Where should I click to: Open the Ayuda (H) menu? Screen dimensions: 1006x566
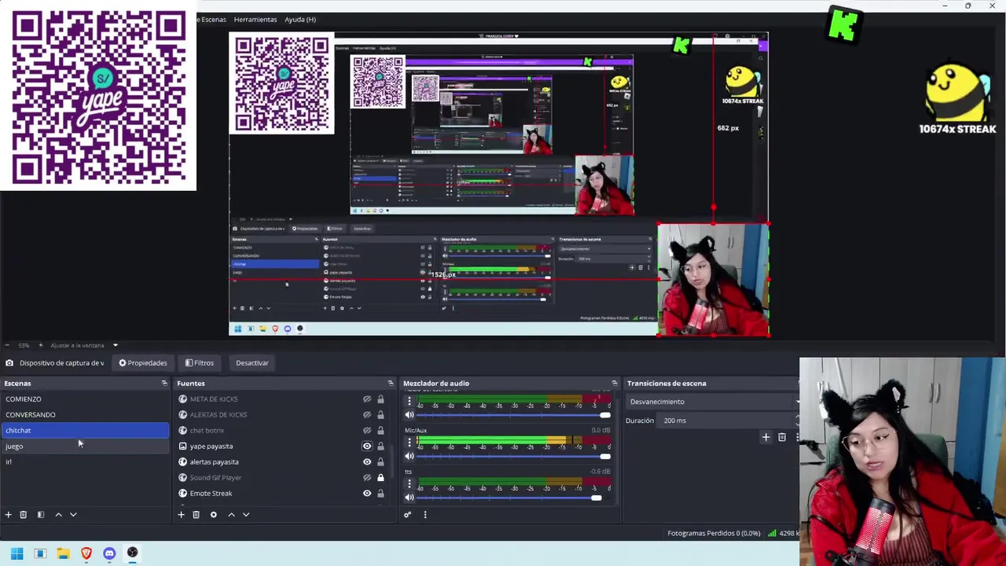click(300, 19)
